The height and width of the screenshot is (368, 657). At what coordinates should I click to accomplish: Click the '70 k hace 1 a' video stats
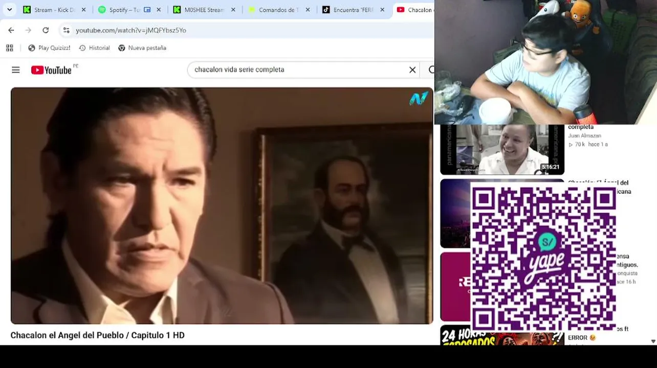tap(588, 145)
